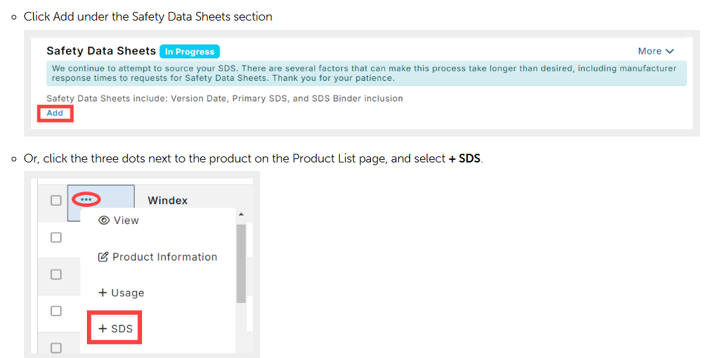Click the chevron arrow next to More
Viewport: 718px width, 358px height.
670,52
